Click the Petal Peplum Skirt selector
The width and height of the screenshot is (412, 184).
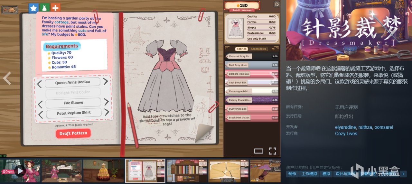pyautogui.click(x=74, y=113)
